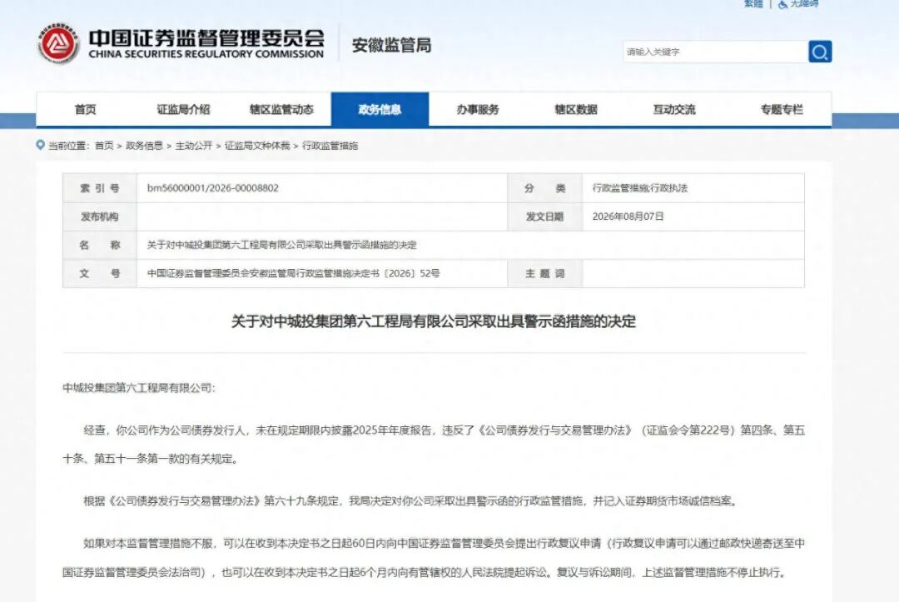Open the 证监局介绍 navigation tab

coord(183,109)
